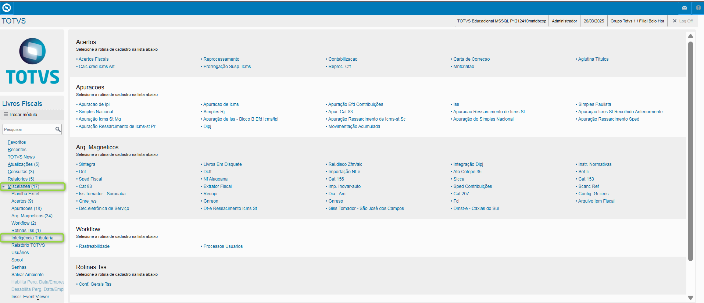The image size is (704, 303).
Task: Open Recentes in the sidebar
Action: click(x=17, y=150)
